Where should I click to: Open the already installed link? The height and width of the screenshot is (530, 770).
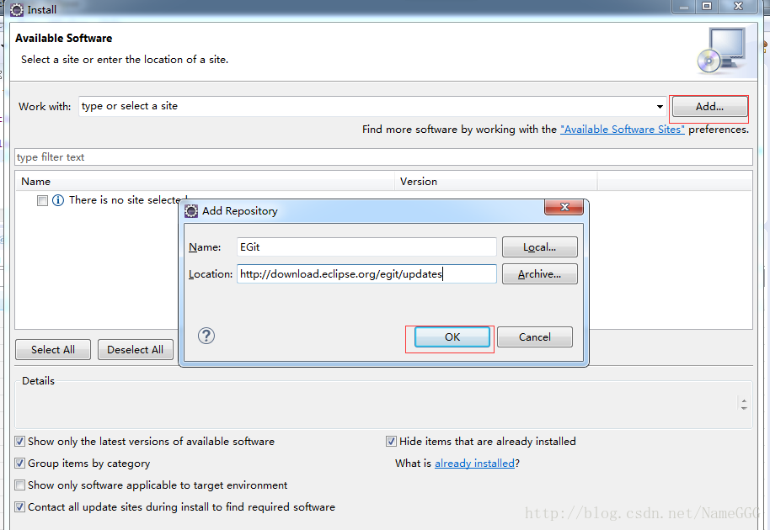(x=474, y=464)
